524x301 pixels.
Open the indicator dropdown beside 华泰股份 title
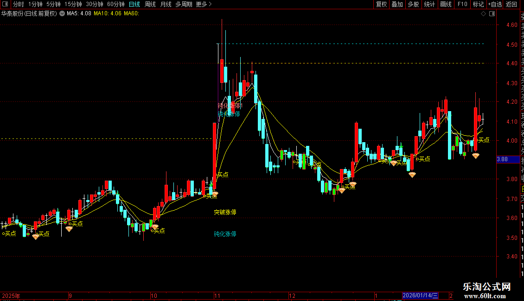[x=62, y=13]
